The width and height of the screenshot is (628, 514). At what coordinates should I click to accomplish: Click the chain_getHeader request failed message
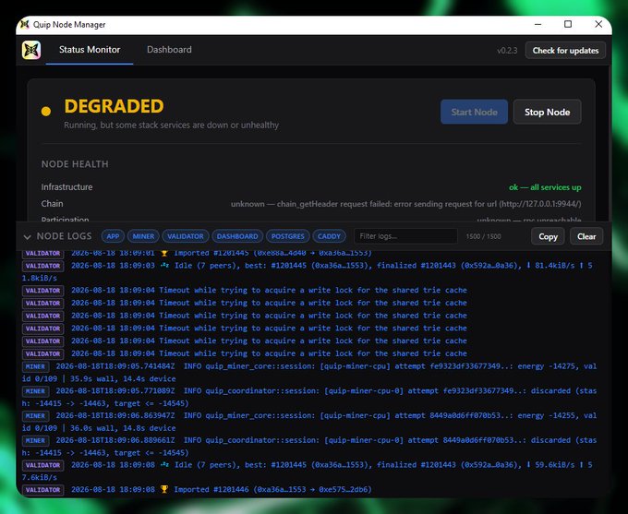pos(406,204)
